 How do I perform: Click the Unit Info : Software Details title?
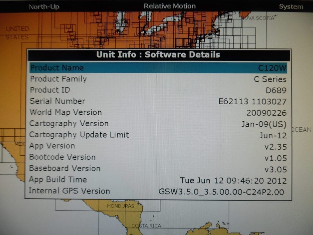click(x=158, y=55)
